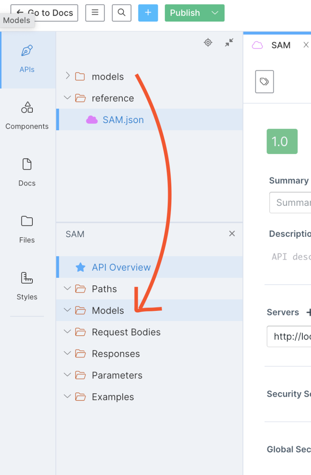
Task: Click the Go to Docs button
Action: [x=45, y=13]
